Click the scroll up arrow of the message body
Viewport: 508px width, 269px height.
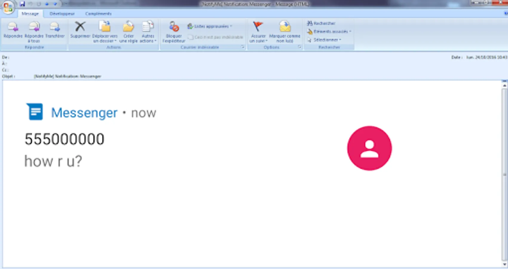(x=504, y=85)
